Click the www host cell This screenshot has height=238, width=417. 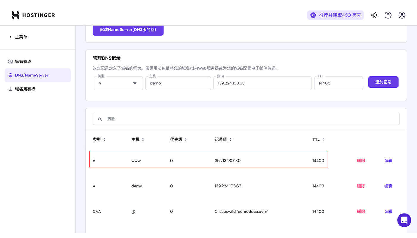tap(136, 161)
